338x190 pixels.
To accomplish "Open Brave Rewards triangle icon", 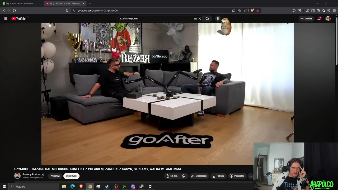I will pos(258,11).
